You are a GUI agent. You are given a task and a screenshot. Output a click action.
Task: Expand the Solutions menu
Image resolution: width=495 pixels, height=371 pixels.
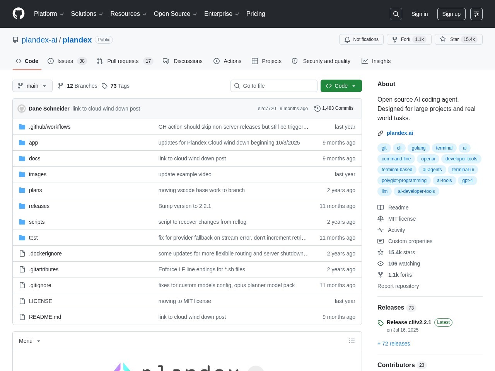[87, 14]
